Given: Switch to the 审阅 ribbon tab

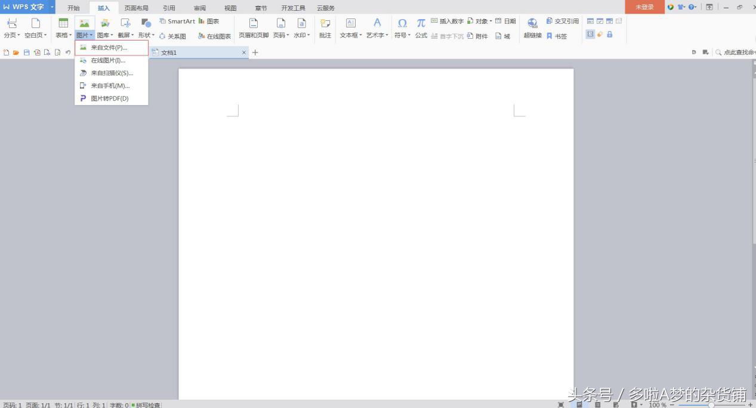Looking at the screenshot, I should [200, 8].
